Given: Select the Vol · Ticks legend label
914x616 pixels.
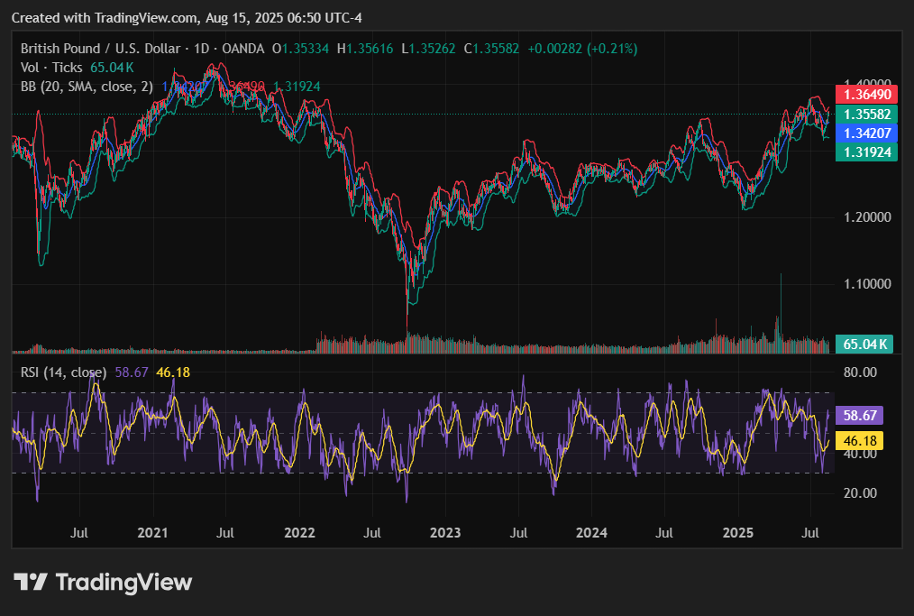Looking at the screenshot, I should [51, 68].
